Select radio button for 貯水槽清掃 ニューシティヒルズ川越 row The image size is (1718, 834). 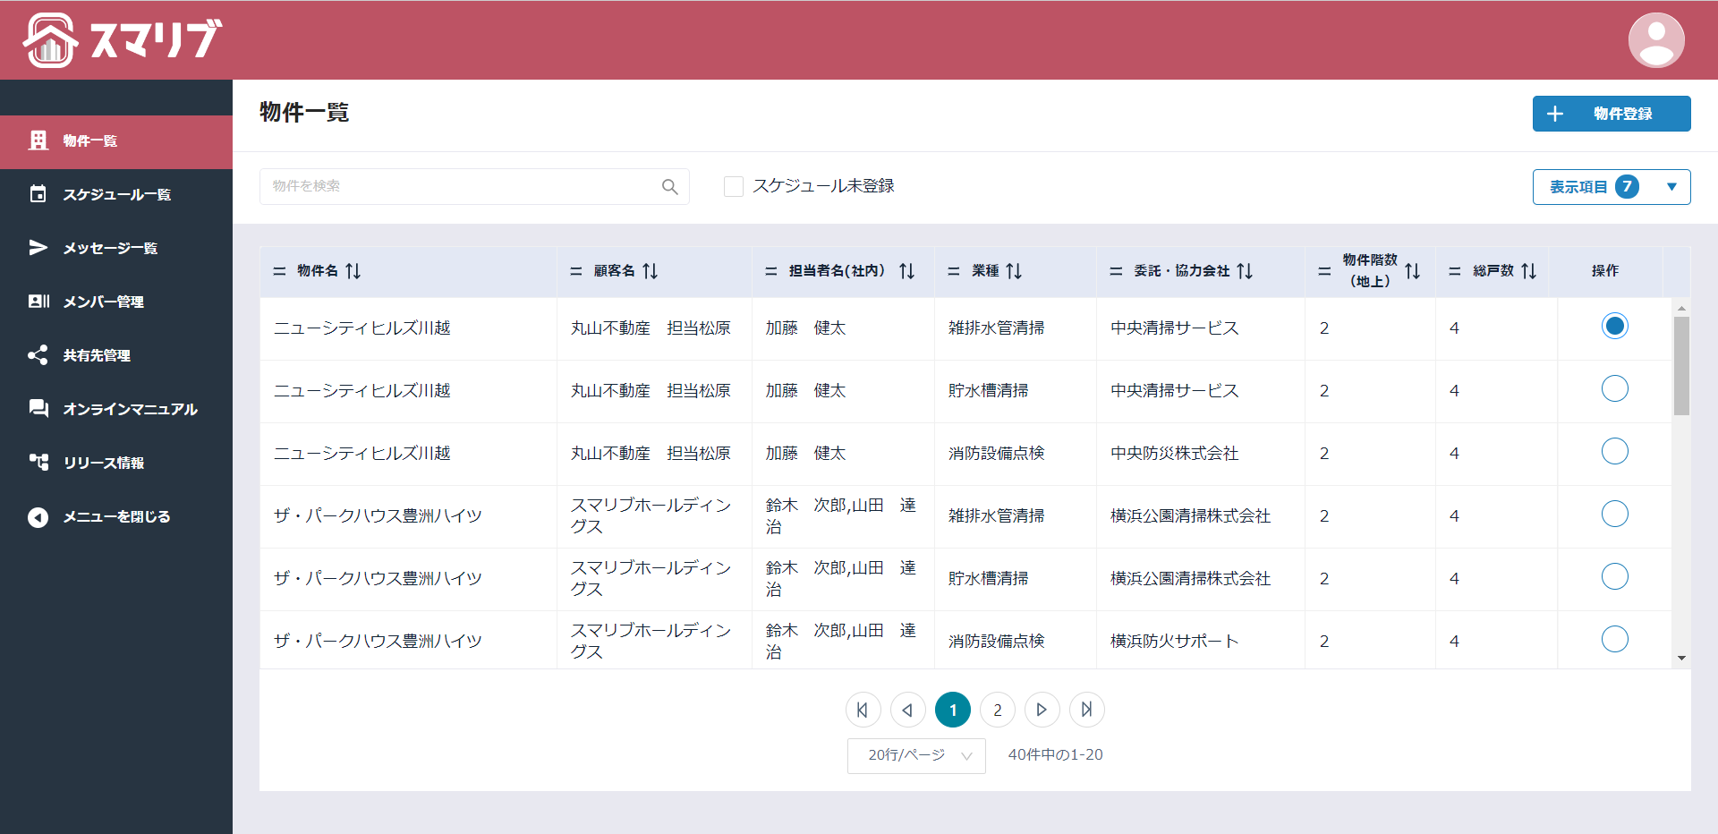(1614, 389)
